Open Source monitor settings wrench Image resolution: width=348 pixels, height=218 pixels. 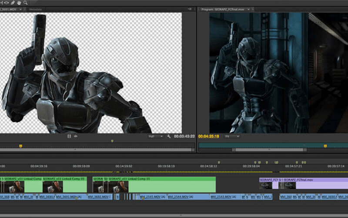click(x=169, y=136)
